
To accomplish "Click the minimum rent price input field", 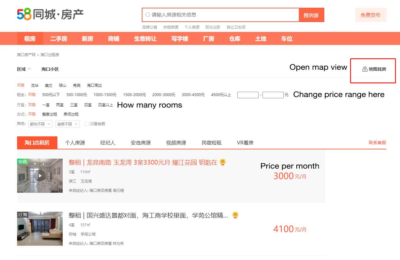I will 248,95.
